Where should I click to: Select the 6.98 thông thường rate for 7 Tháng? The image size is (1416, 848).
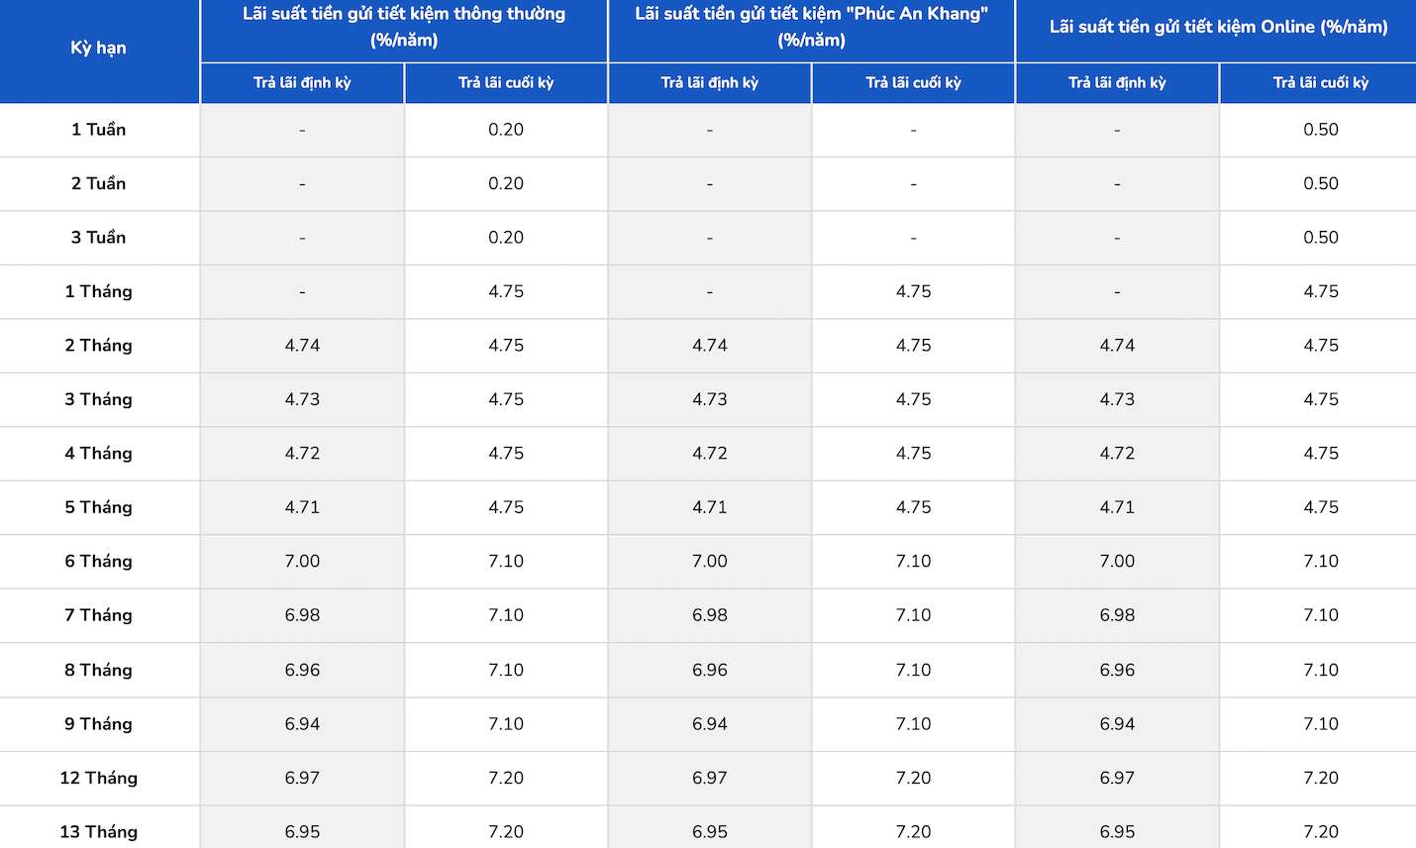pos(302,615)
